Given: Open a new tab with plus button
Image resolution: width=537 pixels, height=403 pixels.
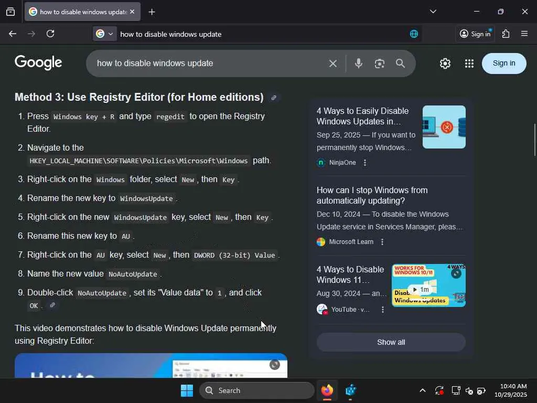Looking at the screenshot, I should click(x=152, y=12).
